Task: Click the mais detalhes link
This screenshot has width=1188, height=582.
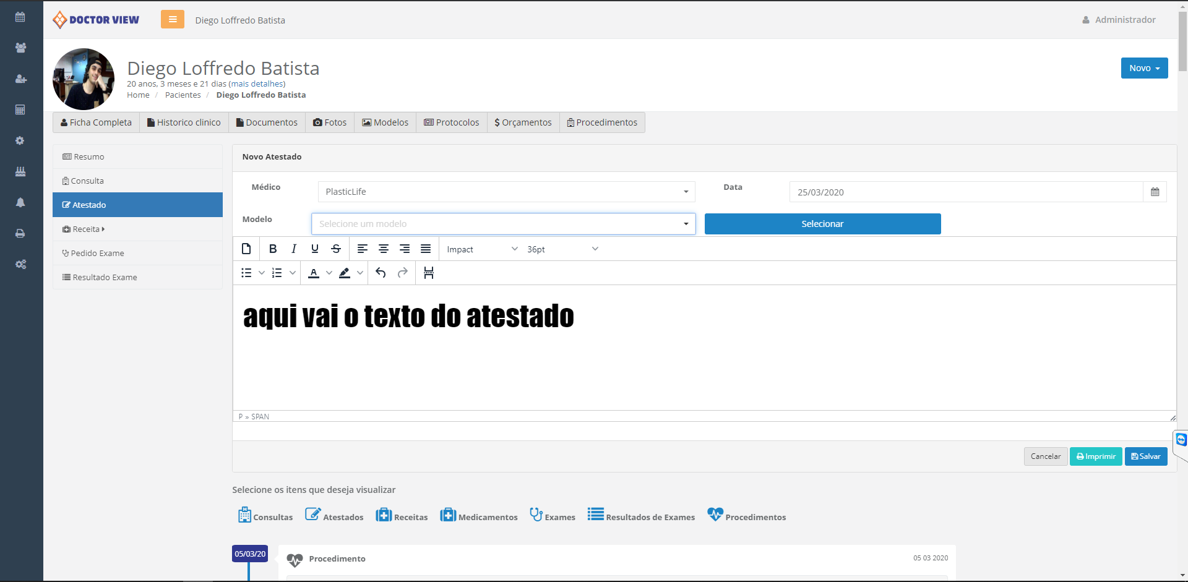Action: (x=257, y=84)
